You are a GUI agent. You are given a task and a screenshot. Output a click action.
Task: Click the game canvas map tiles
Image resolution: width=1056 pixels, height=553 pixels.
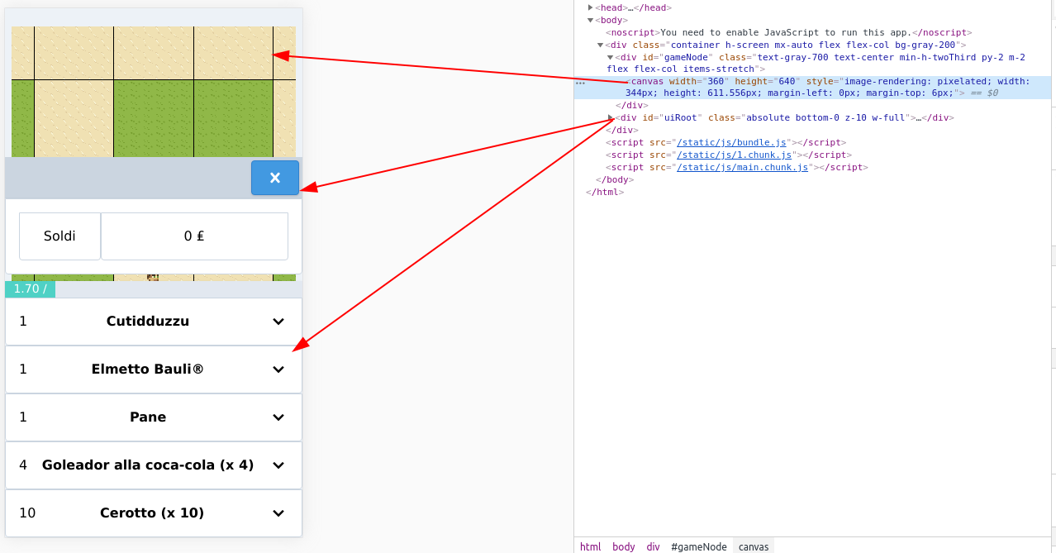click(x=154, y=91)
